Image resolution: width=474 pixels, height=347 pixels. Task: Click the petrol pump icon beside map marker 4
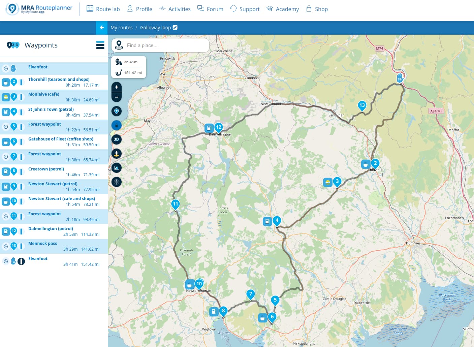[x=267, y=221]
